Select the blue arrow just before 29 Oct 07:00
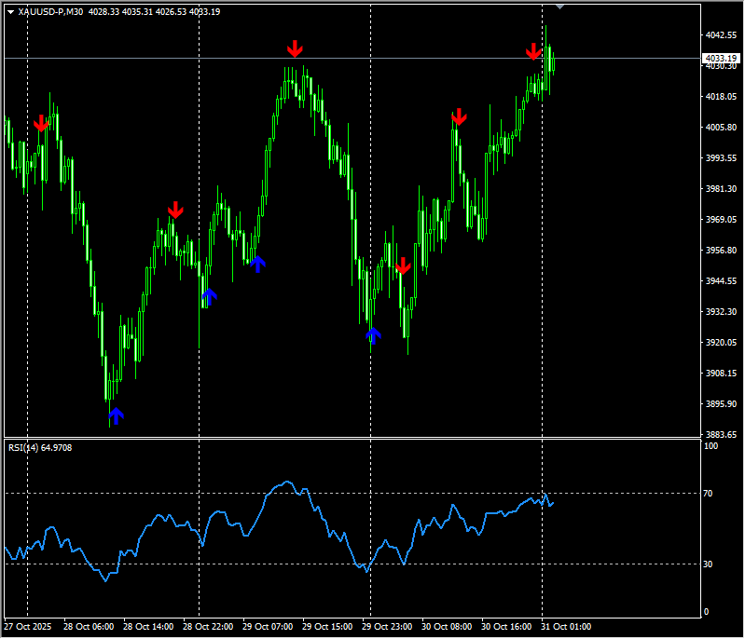Image resolution: width=745 pixels, height=639 pixels. pos(257,265)
